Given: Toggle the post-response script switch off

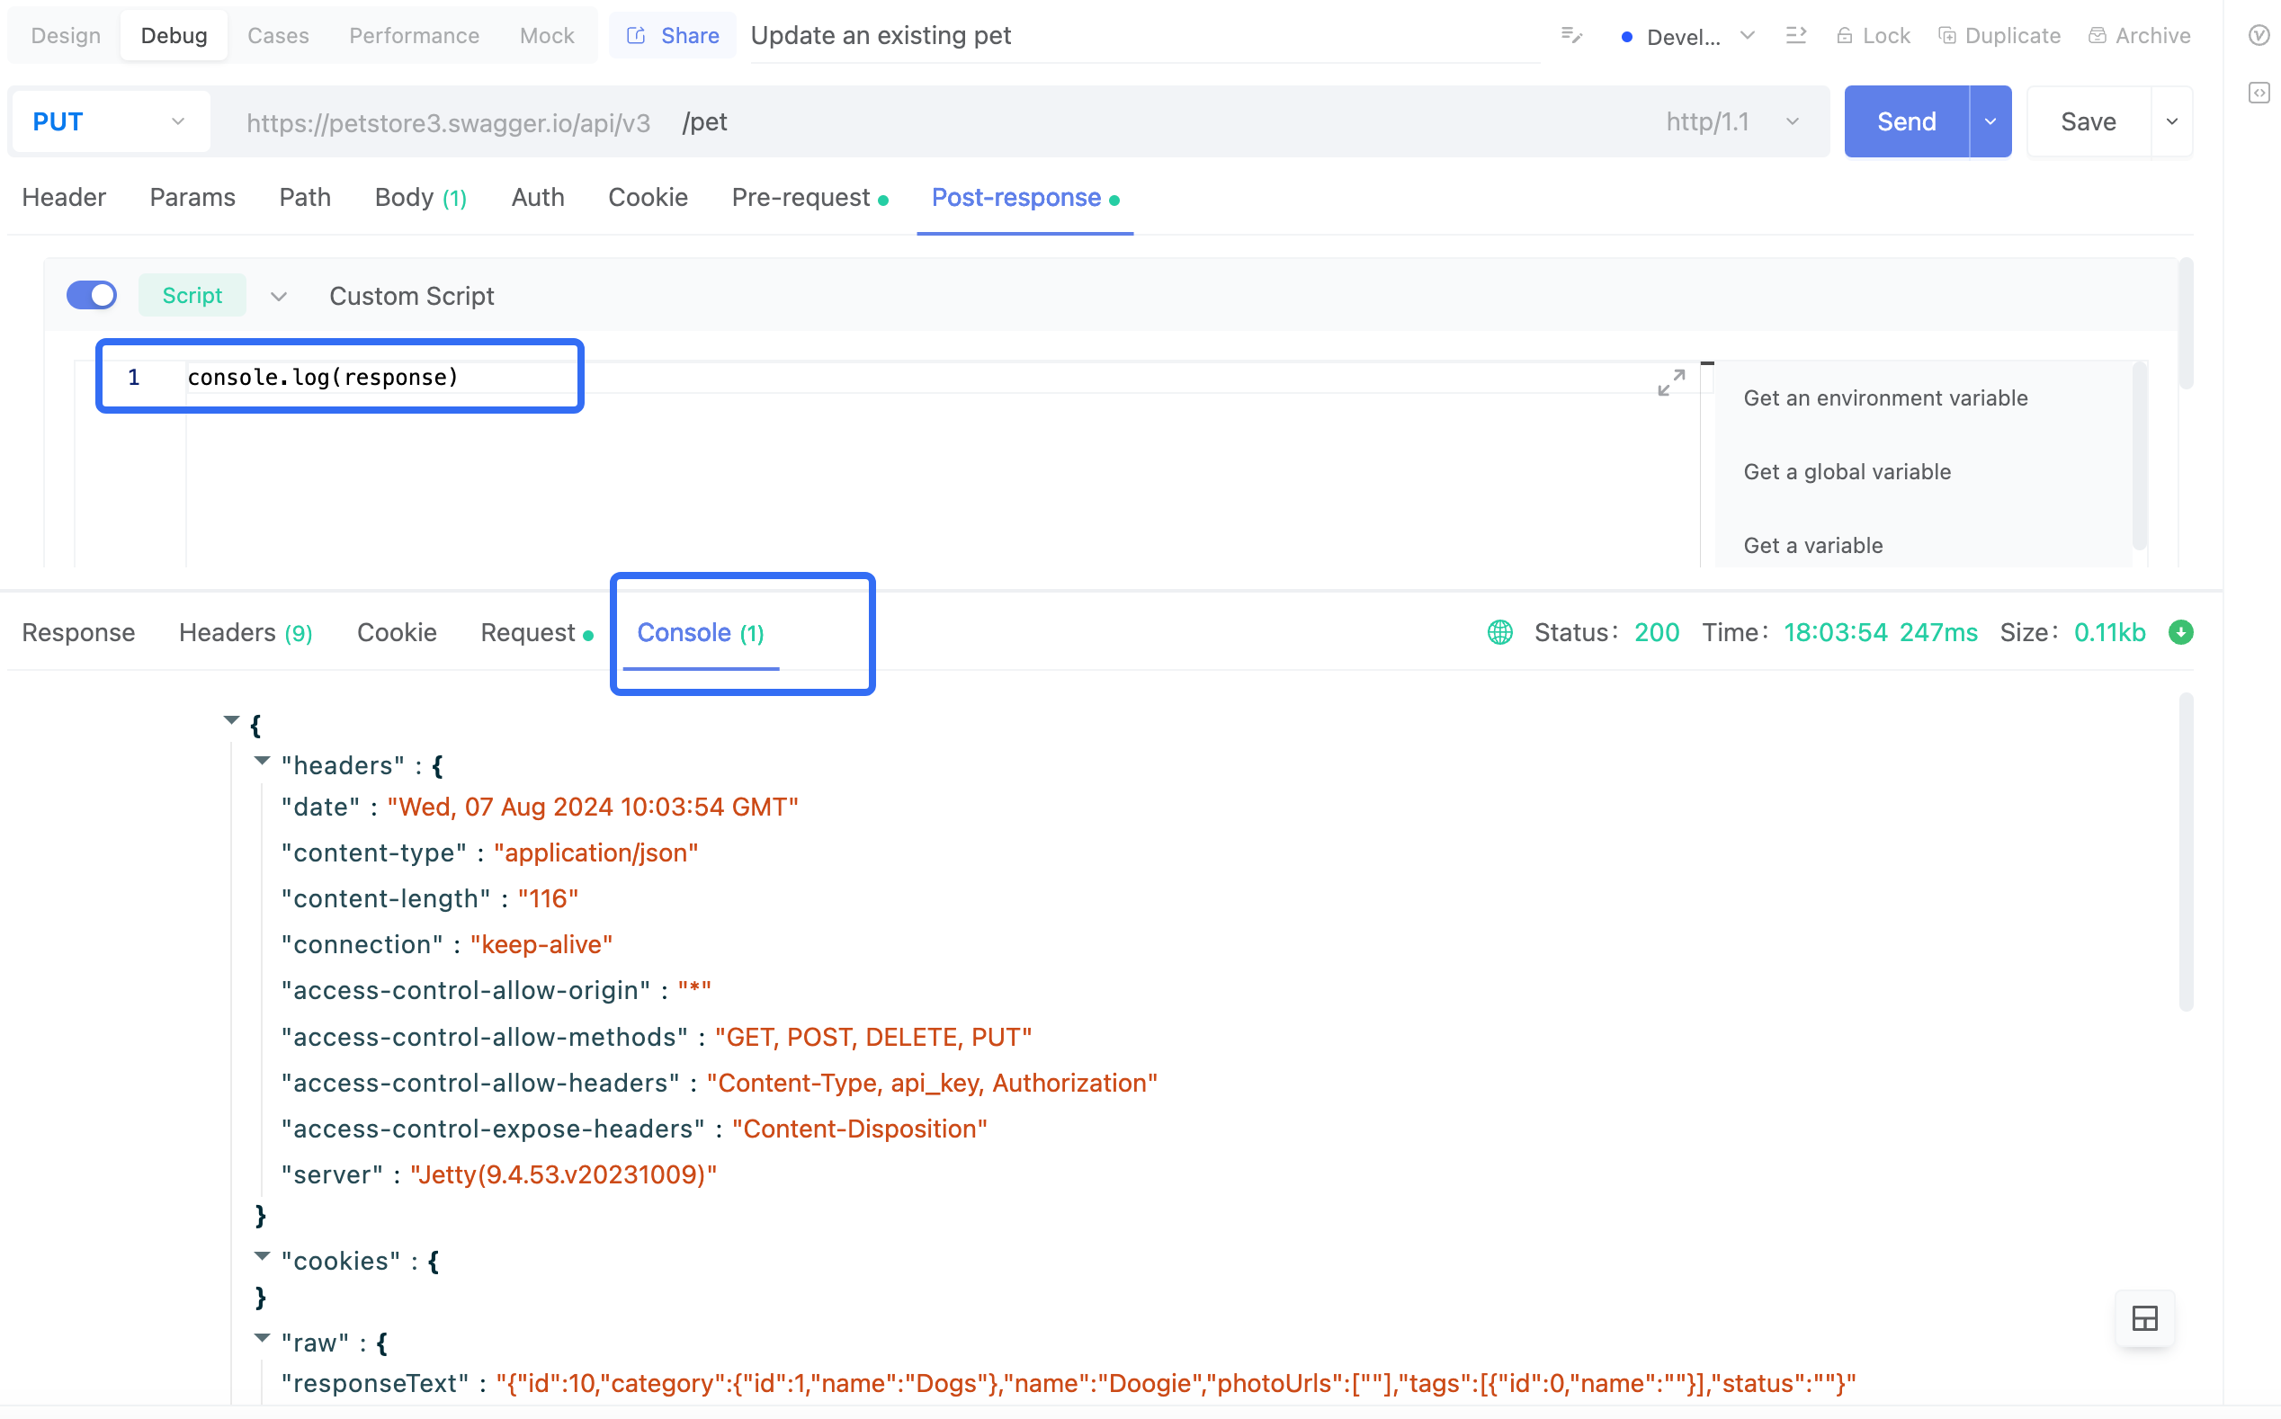Looking at the screenshot, I should point(91,296).
